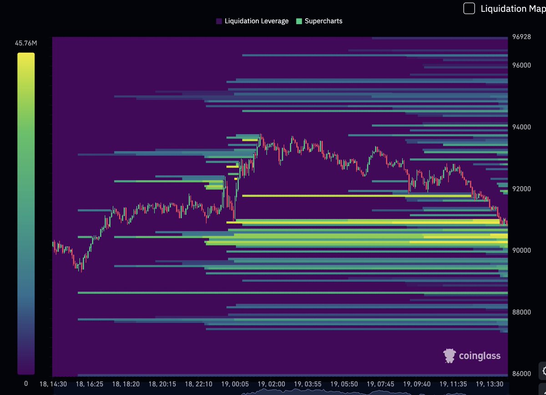Screen dimensions: 546x395
Task: Click the 18, 18:20 time label
Action: coord(126,384)
